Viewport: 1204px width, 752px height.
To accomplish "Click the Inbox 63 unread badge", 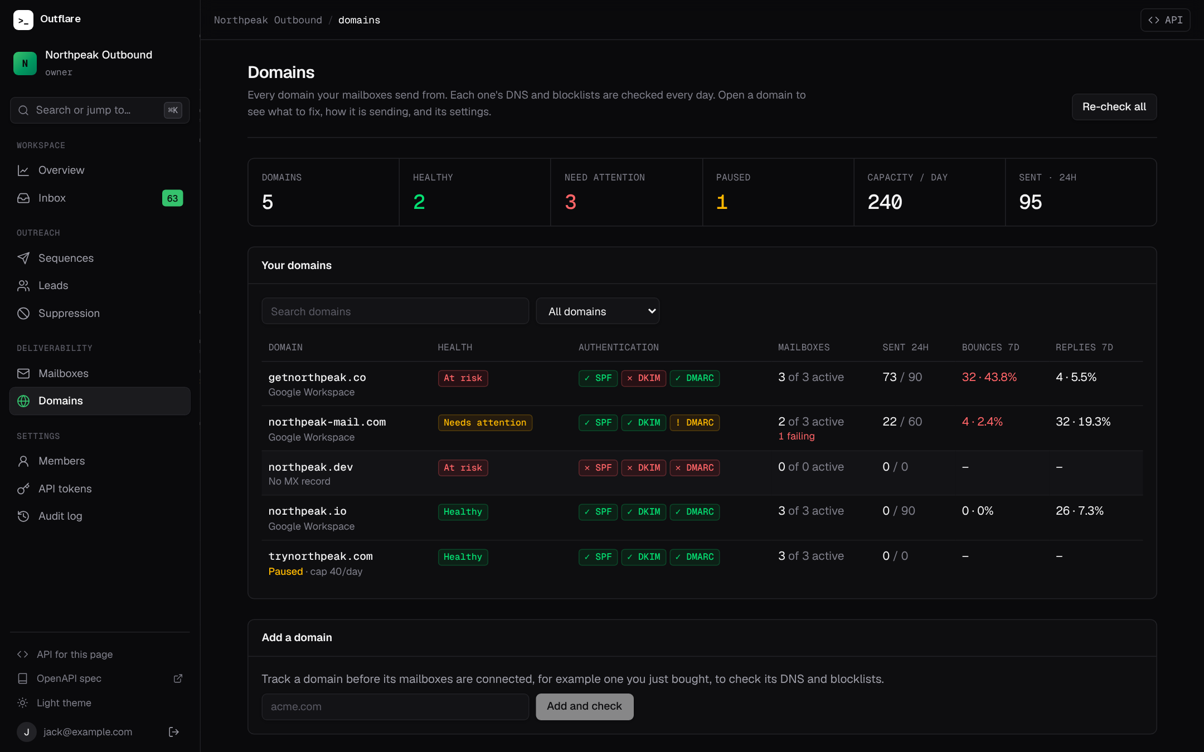I will coord(172,198).
